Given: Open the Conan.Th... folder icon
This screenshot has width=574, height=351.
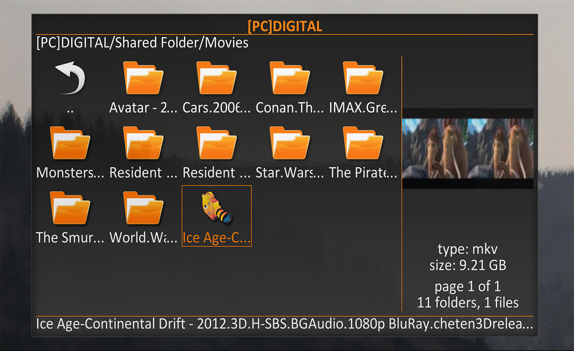Looking at the screenshot, I should (289, 78).
